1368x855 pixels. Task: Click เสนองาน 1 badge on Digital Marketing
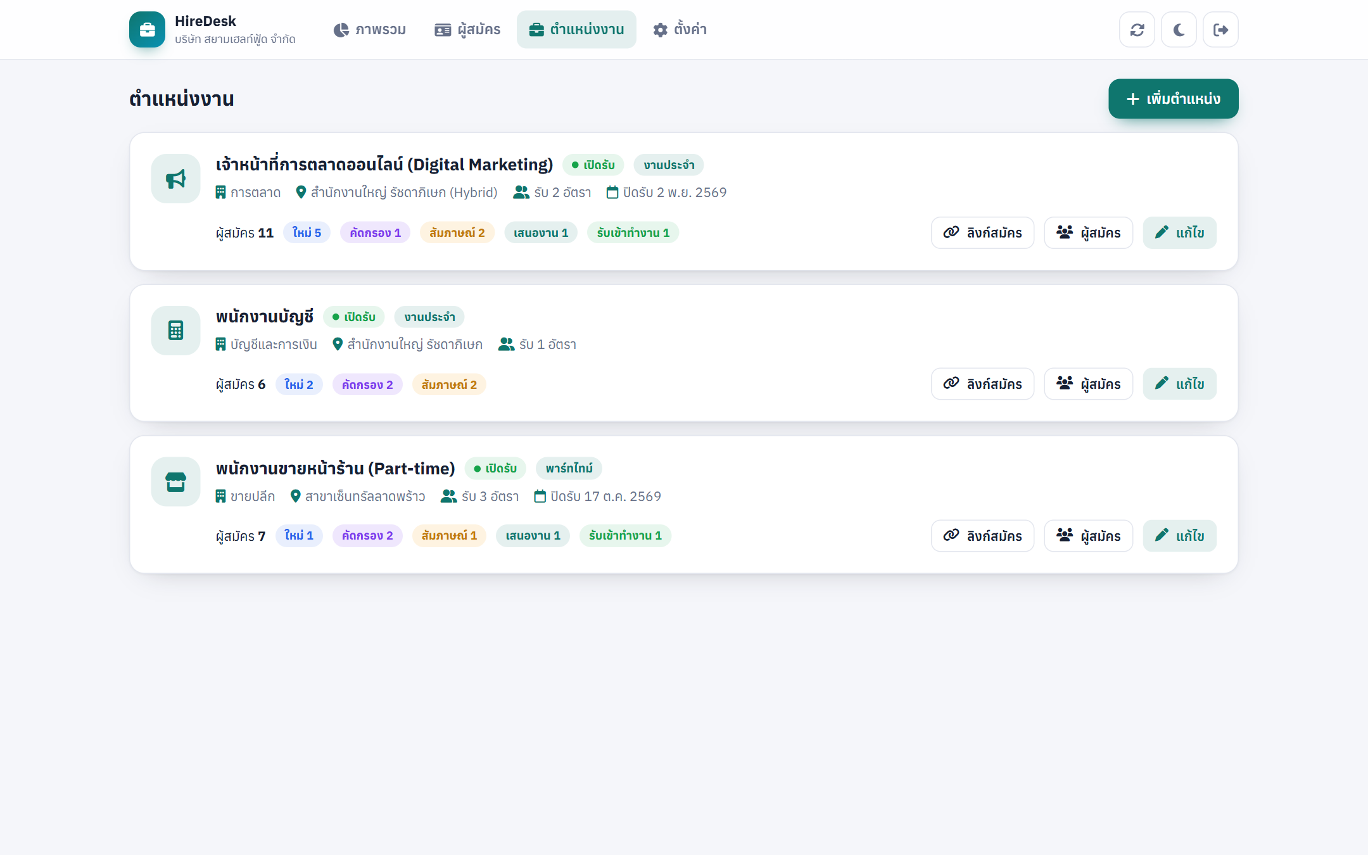[x=541, y=232]
